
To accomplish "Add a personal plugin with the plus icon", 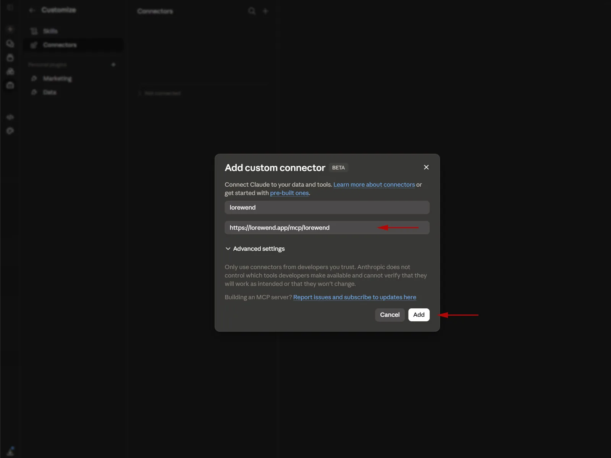I will point(113,65).
